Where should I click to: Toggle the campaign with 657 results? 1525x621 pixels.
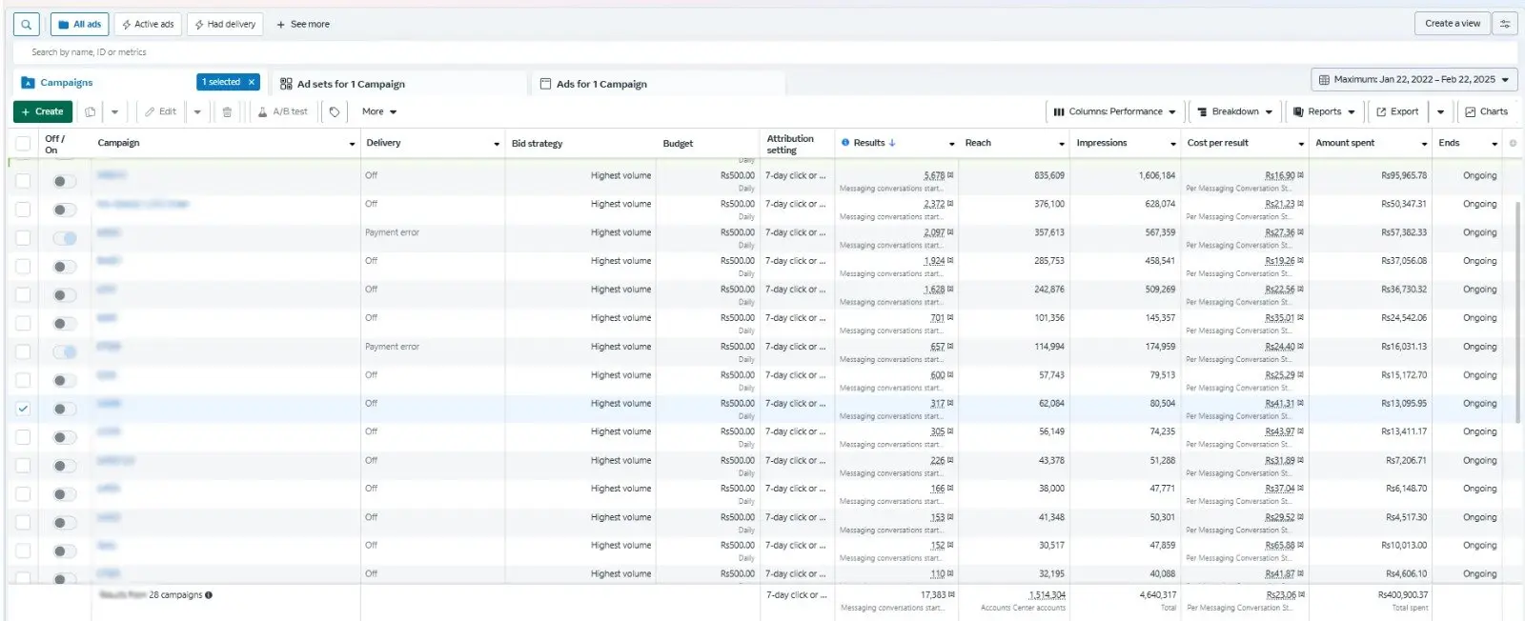[64, 351]
